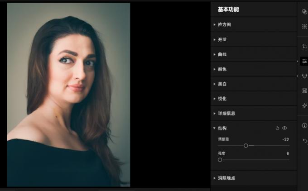Expand the 消除噪点 section
The image size is (308, 191).
click(254, 178)
